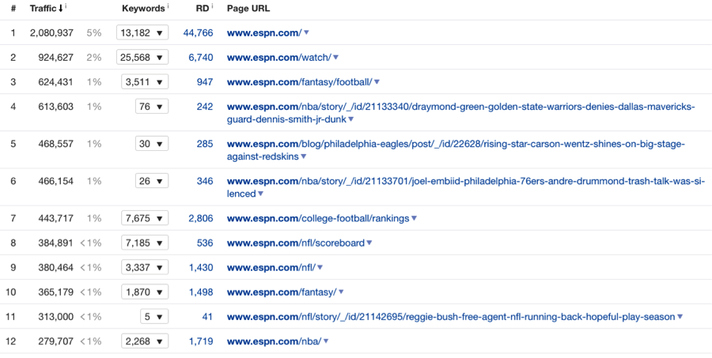Sort table by Traffic column
This screenshot has width=712, height=358.
(44, 8)
